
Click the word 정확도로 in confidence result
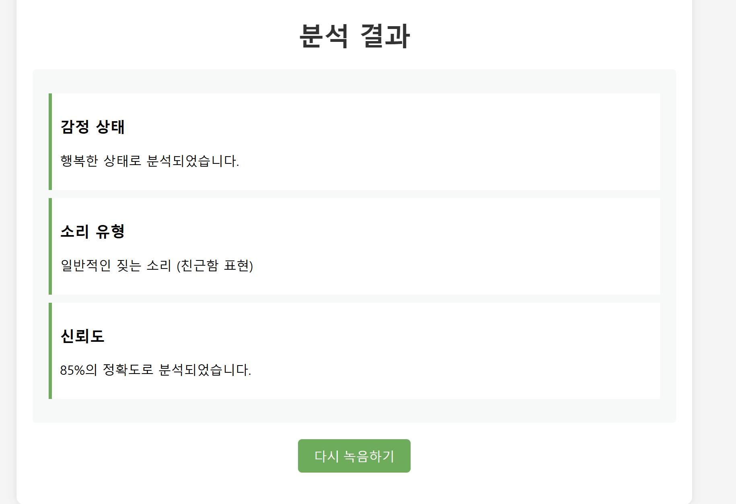pyautogui.click(x=128, y=370)
